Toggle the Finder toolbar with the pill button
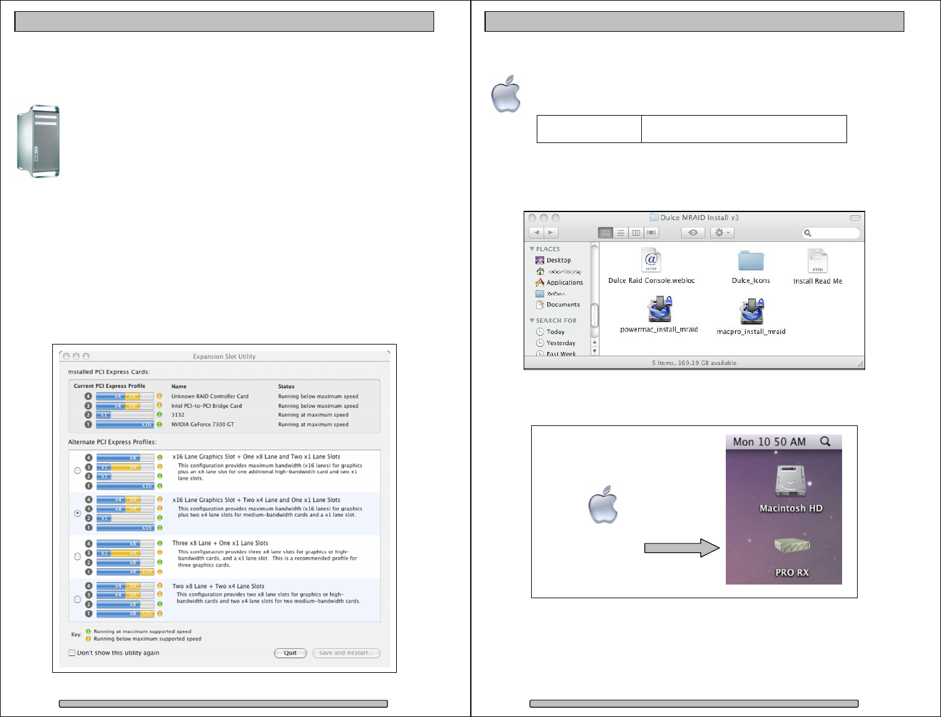The height and width of the screenshot is (717, 941). (x=855, y=218)
